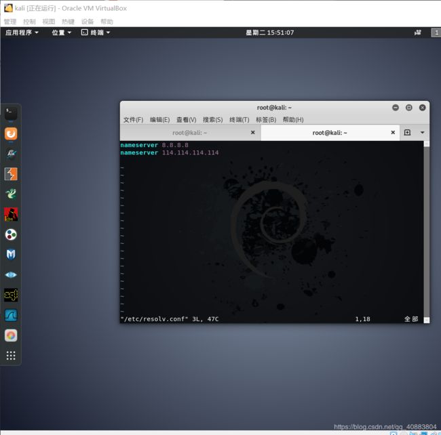Launch Firefox from the dock

(11, 133)
